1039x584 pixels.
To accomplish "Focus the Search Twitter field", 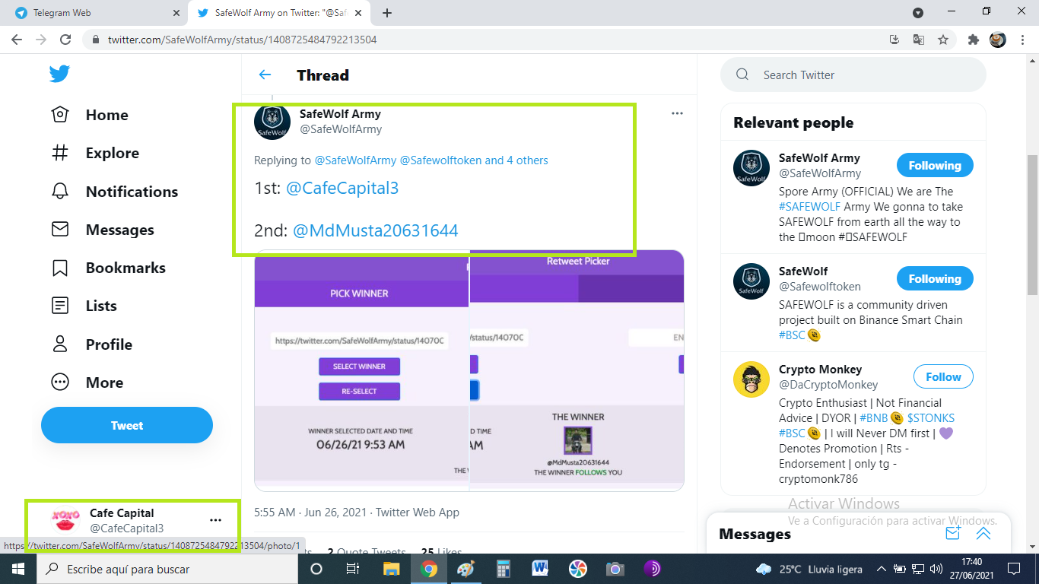I will [853, 75].
